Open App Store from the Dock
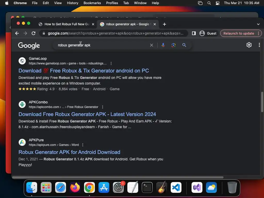 click(x=104, y=187)
